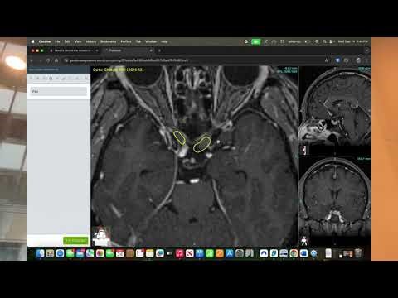Open the App Store from the Dock

click(x=230, y=253)
